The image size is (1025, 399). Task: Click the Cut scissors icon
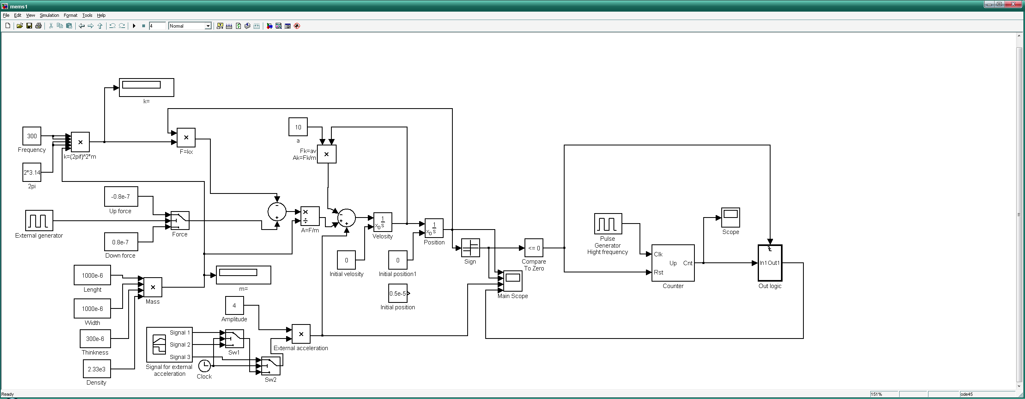[x=51, y=26]
